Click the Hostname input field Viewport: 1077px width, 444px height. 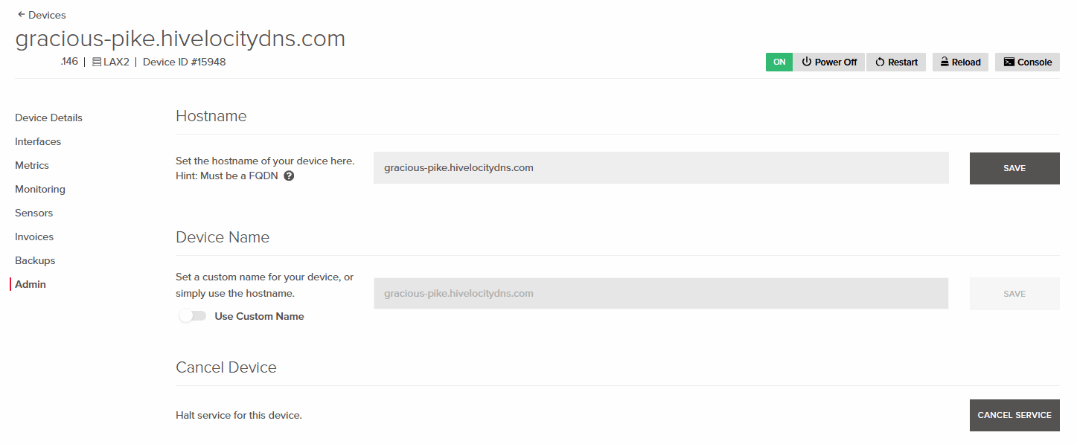click(x=661, y=168)
